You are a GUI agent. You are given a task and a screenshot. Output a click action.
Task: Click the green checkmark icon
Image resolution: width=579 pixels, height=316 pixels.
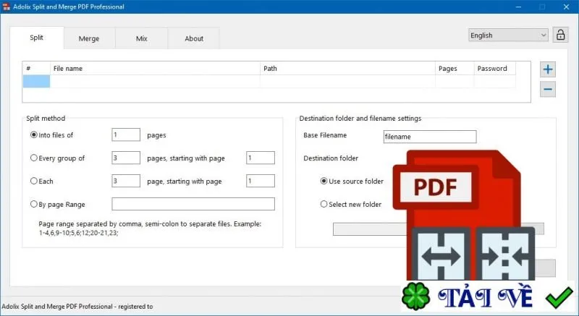coord(559,297)
